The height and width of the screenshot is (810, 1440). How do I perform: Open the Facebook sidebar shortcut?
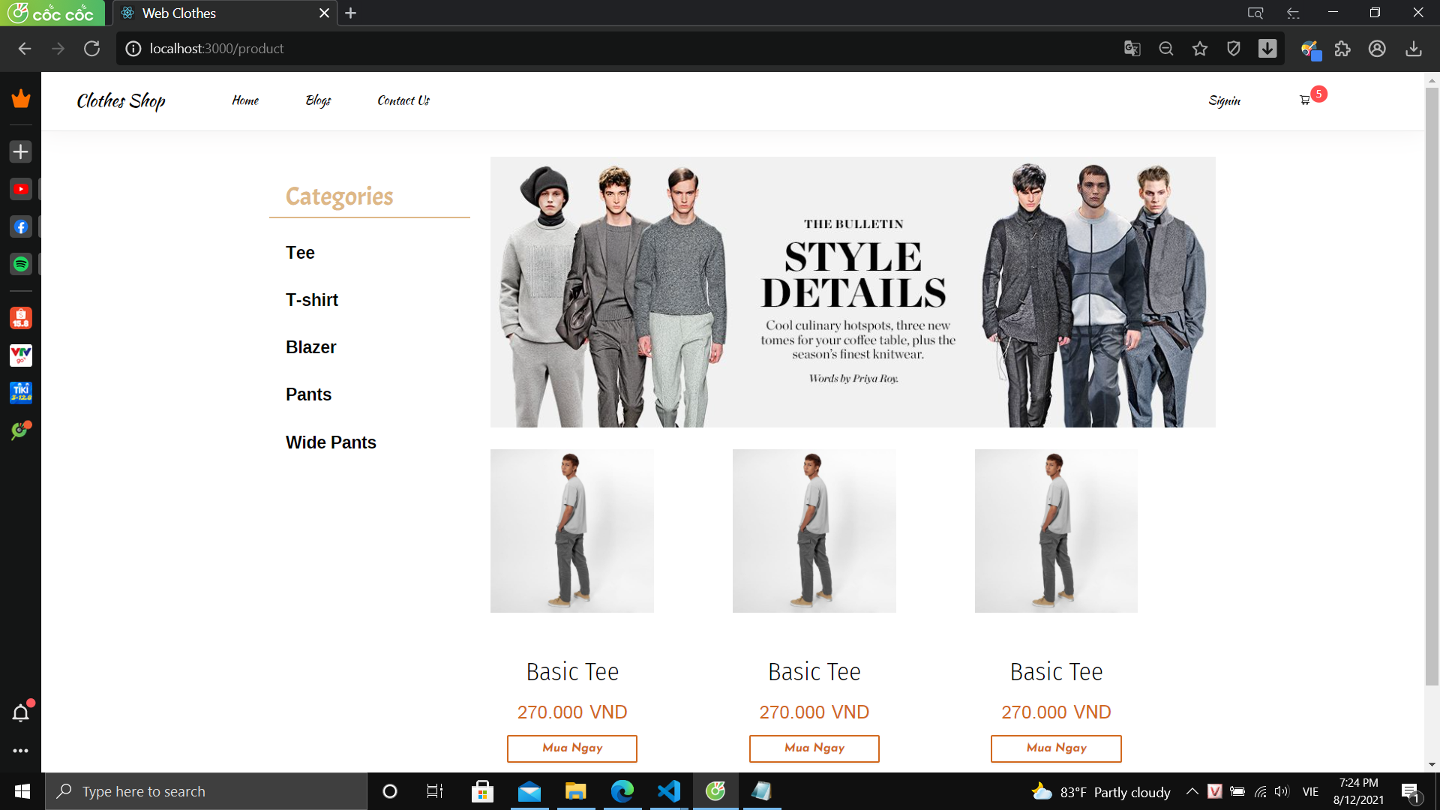point(21,226)
